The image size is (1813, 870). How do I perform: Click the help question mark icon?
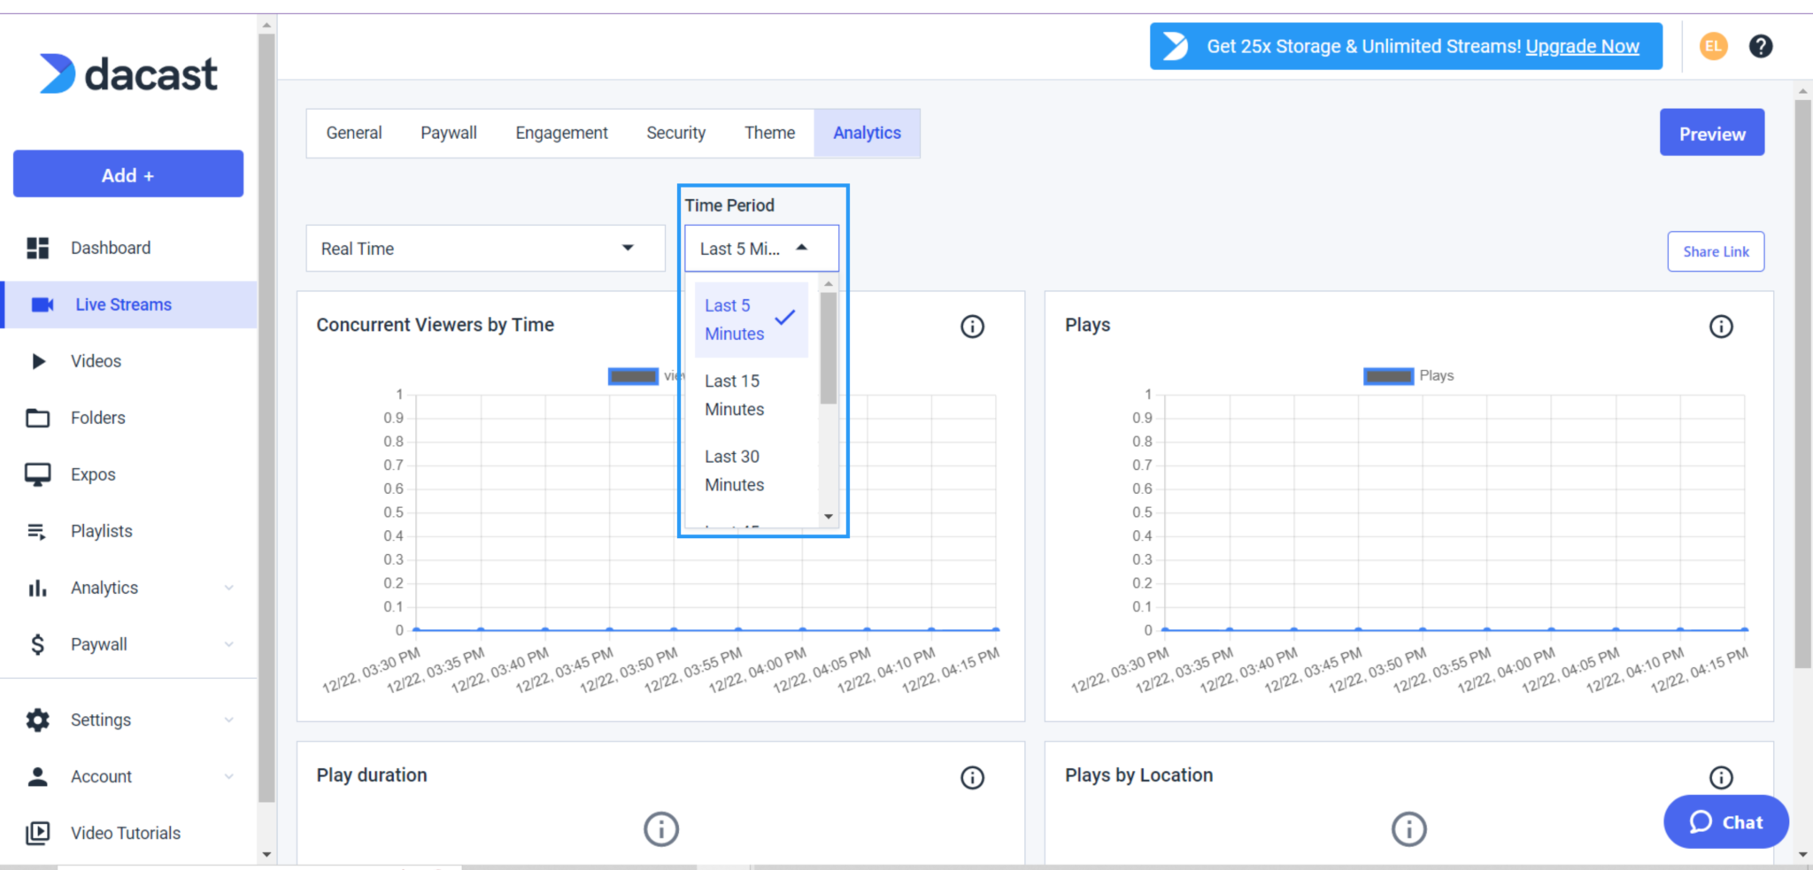[1760, 46]
